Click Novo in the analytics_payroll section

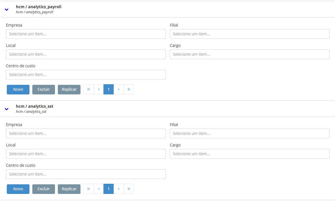coord(18,89)
